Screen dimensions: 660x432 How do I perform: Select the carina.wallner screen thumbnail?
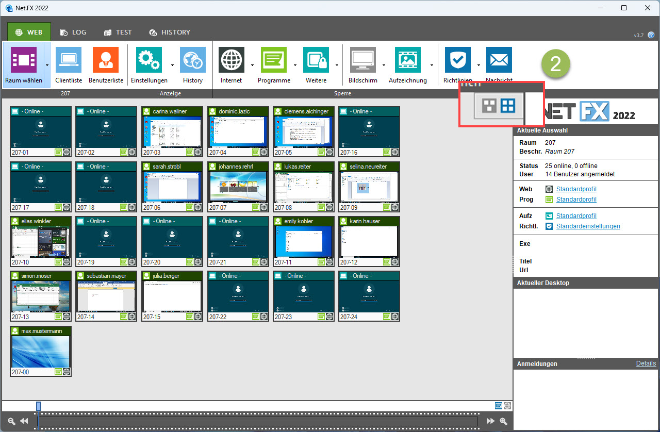[172, 131]
